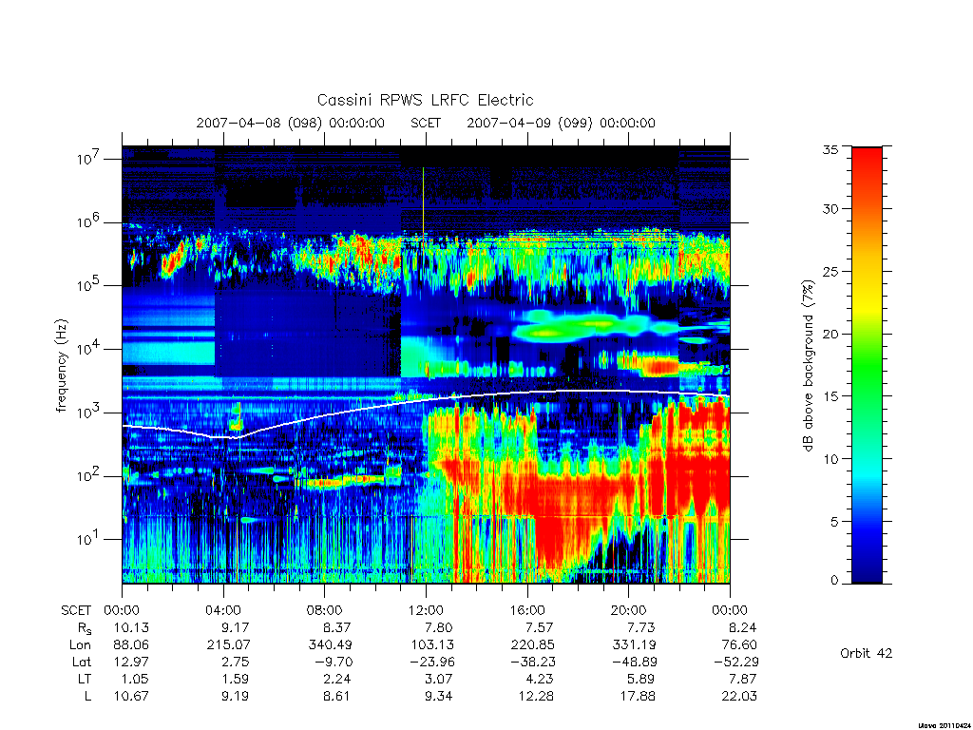Click the time tick label '16:00'

point(526,610)
